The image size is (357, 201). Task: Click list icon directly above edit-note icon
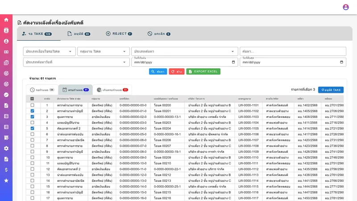[x=6, y=127]
